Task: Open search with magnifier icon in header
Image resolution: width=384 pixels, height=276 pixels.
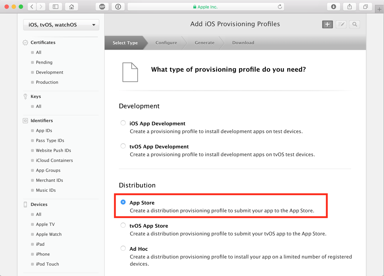Action: [354, 24]
